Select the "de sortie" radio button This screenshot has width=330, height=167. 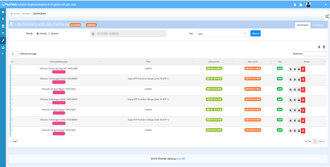click(49, 34)
